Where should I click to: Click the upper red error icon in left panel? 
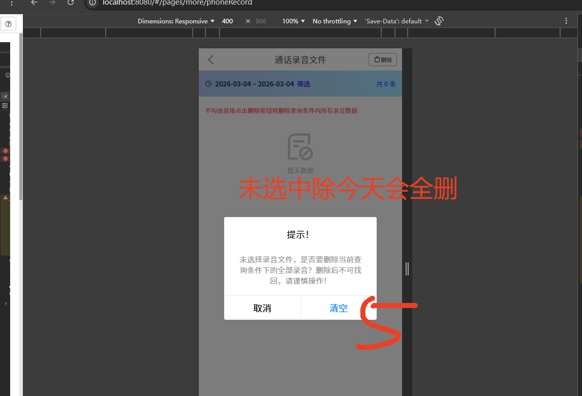[x=5, y=150]
